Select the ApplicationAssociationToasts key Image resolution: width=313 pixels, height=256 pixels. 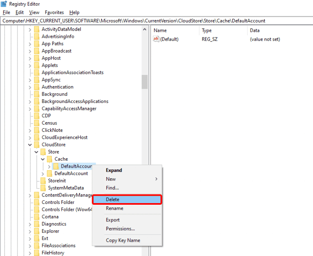tap(73, 72)
